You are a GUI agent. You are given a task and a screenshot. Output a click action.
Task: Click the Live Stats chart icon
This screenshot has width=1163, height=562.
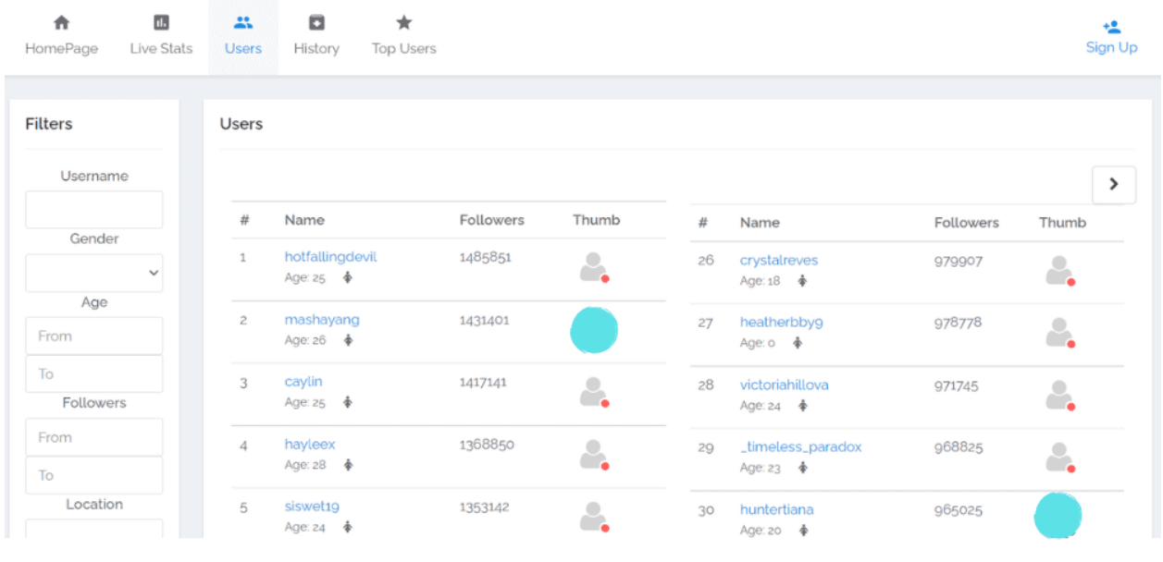161,22
